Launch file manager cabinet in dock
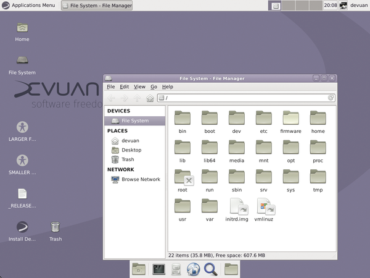The width and height of the screenshot is (370, 278). (x=176, y=269)
